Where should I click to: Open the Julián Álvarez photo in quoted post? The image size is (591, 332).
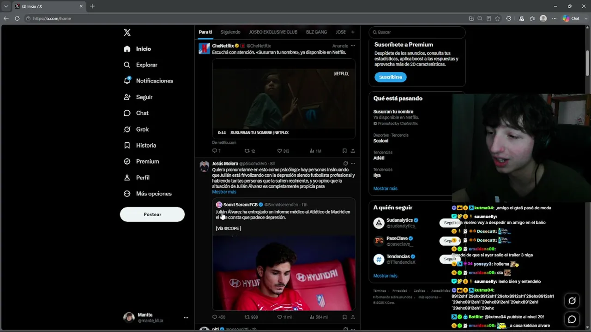coord(283,273)
